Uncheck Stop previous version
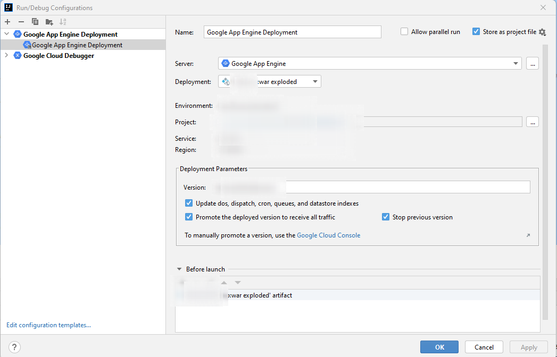The width and height of the screenshot is (557, 357). (385, 217)
